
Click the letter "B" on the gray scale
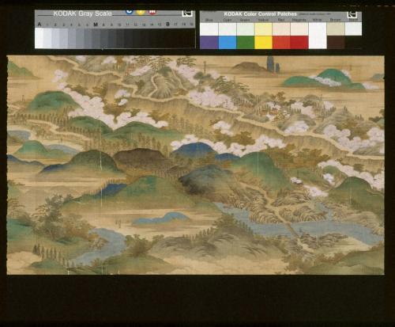click(167, 25)
